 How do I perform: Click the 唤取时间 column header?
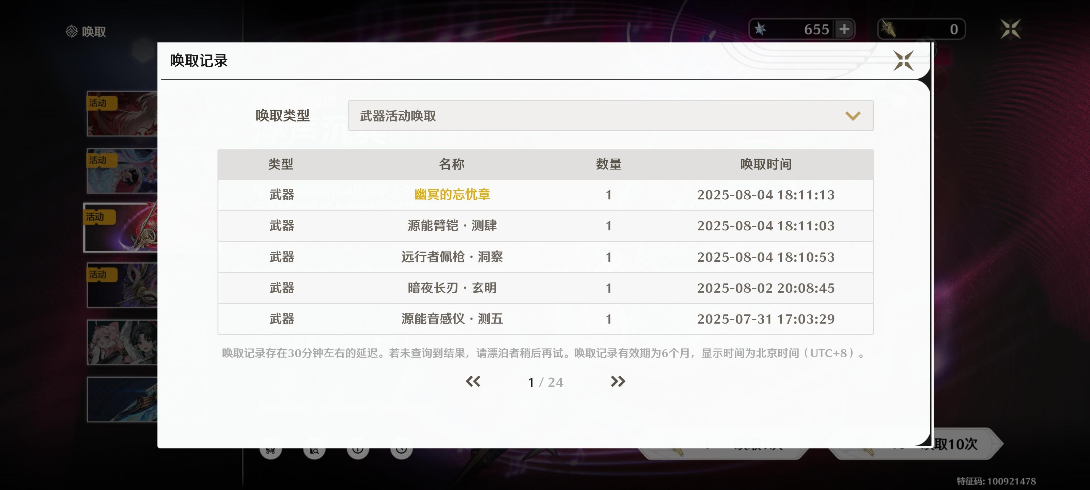tap(765, 164)
